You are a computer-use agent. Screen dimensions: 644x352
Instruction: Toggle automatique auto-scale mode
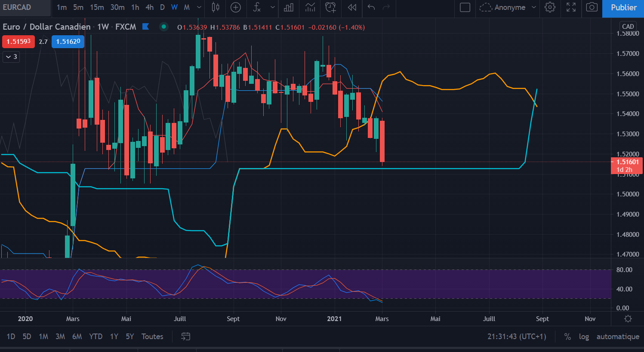pos(618,337)
